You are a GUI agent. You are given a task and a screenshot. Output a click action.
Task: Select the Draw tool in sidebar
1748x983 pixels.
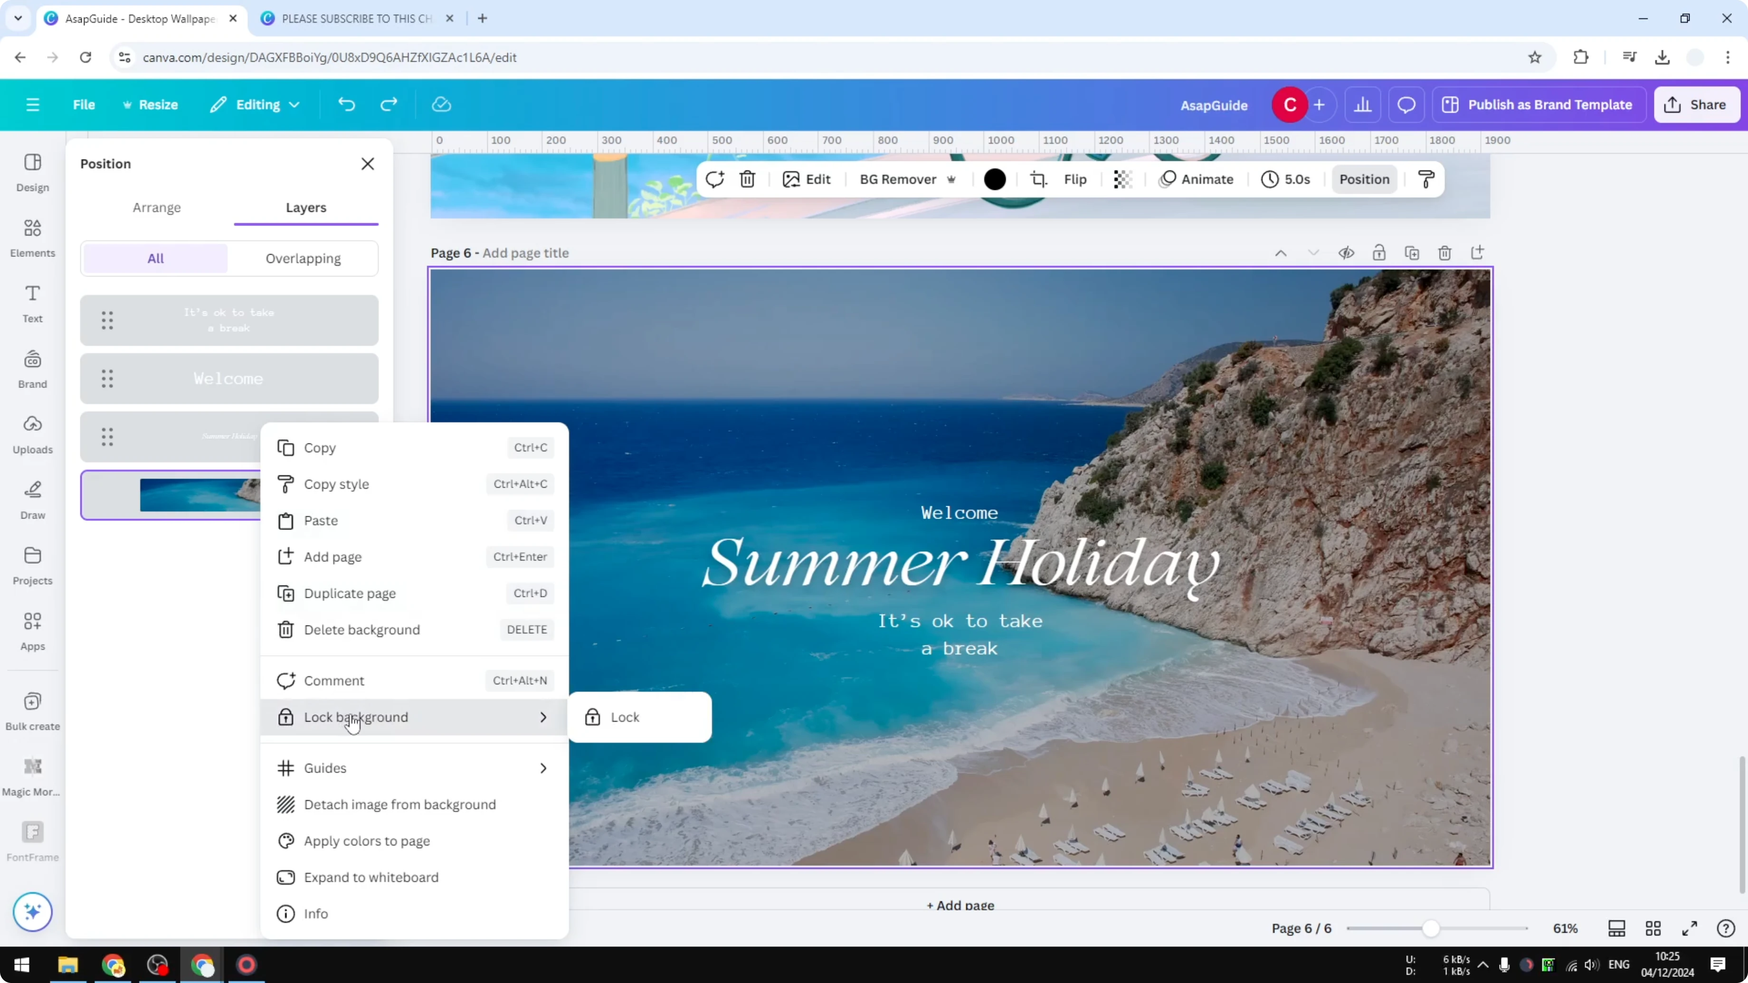32,500
